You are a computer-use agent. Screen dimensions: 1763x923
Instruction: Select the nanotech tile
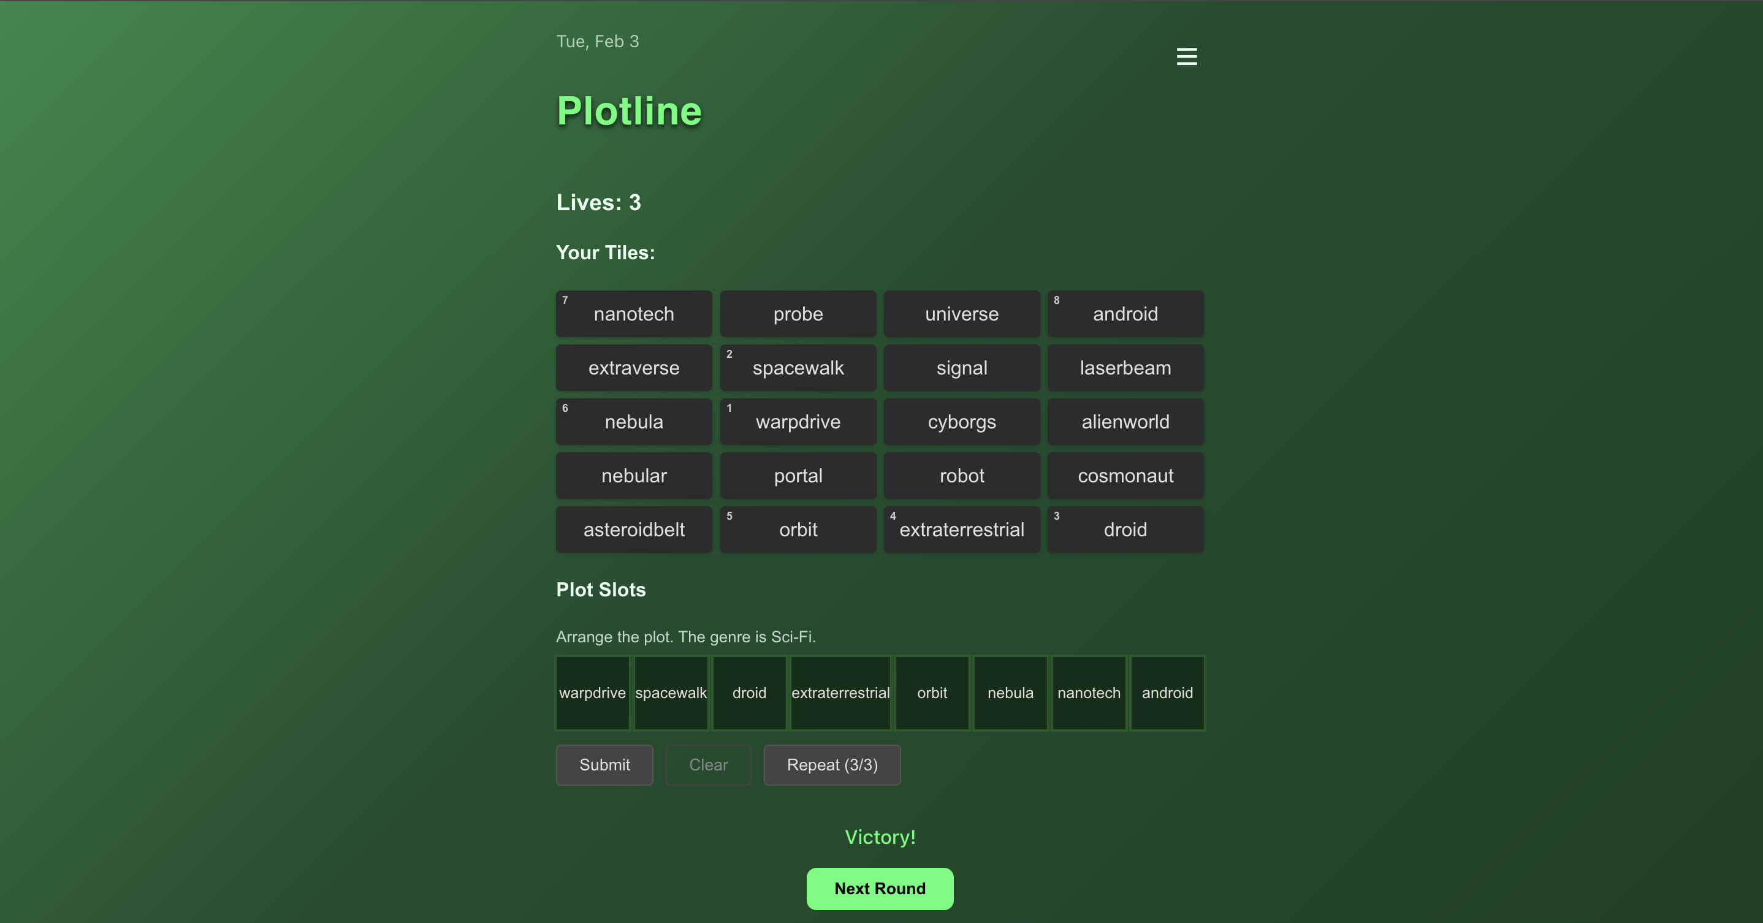634,313
